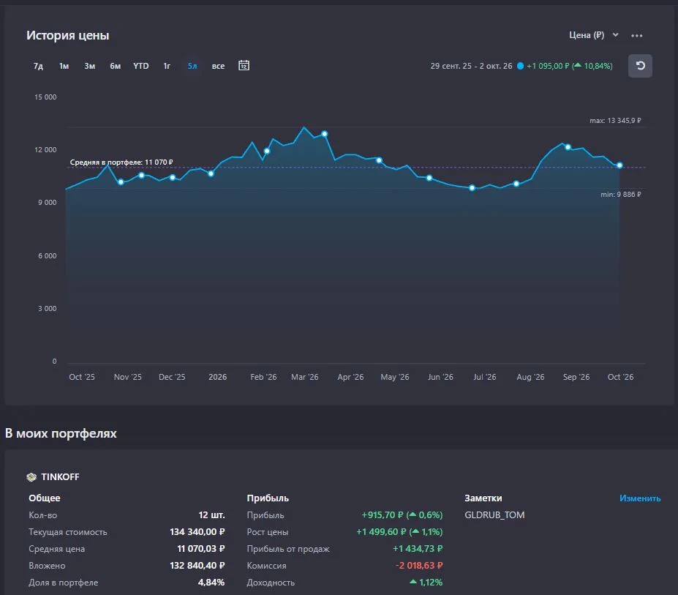Image resolution: width=678 pixels, height=595 pixels.
Task: Switch chart to YTD range
Action: 141,66
